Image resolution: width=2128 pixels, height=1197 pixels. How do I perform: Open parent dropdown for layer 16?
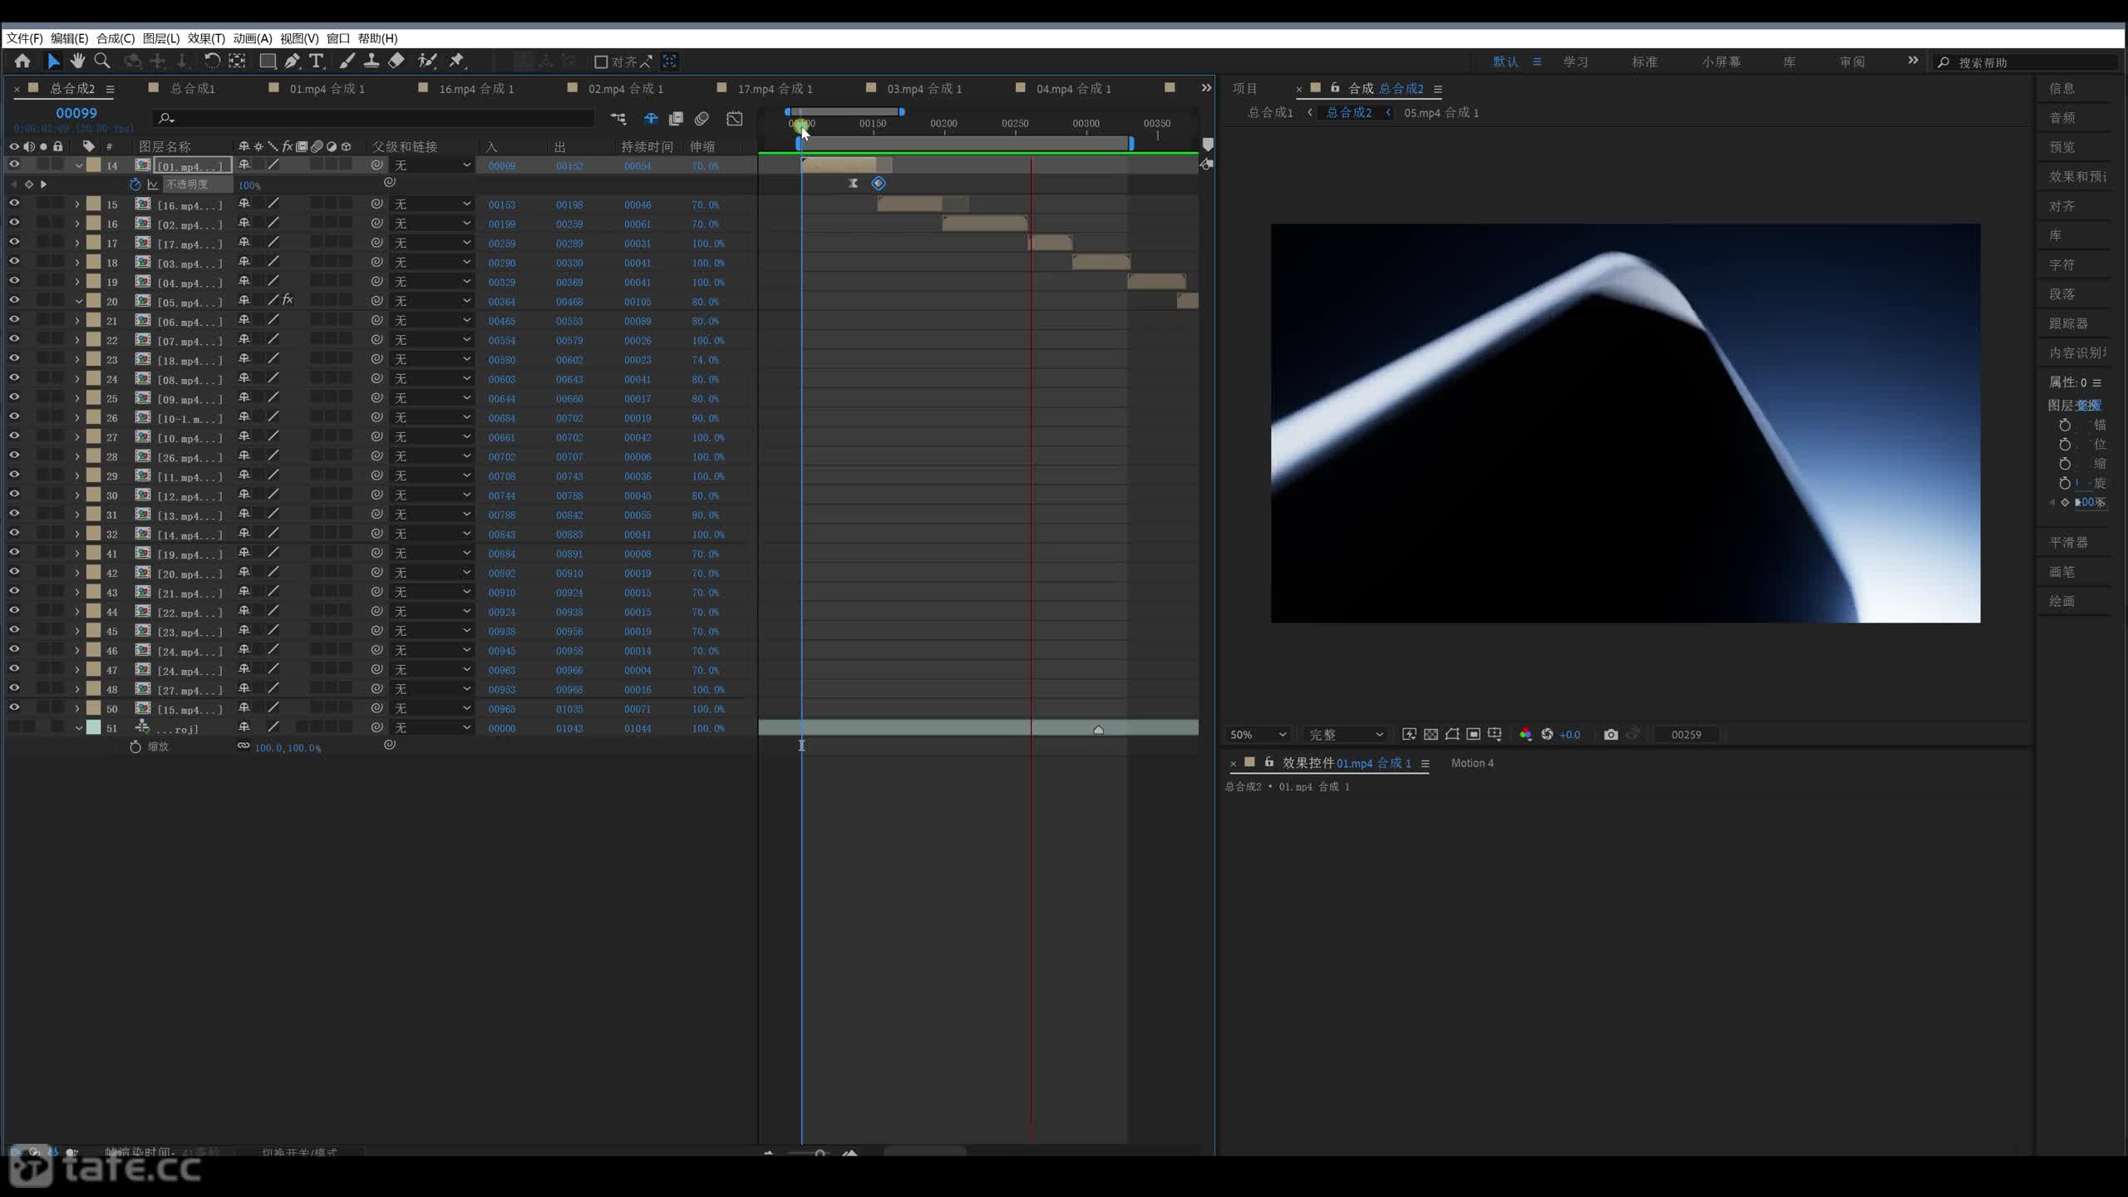point(432,224)
